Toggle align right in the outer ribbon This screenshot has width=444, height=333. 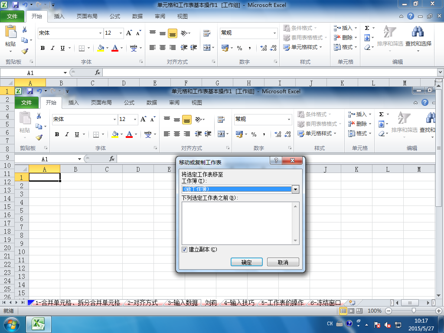click(x=173, y=48)
